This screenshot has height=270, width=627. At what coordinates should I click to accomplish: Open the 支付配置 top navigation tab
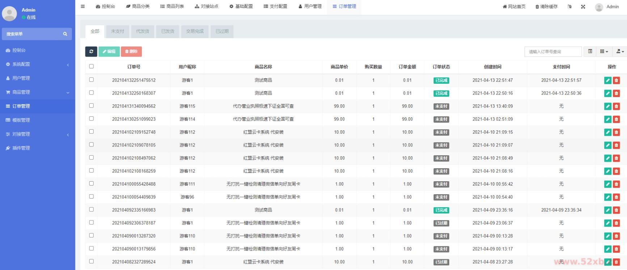click(x=275, y=6)
